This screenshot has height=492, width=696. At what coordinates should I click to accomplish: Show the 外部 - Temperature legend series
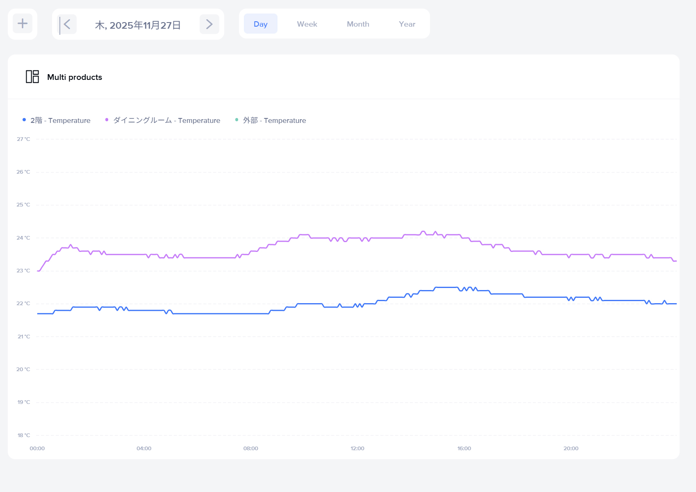tap(274, 120)
